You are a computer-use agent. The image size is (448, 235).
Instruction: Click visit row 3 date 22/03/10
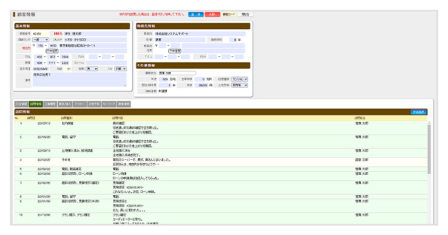pyautogui.click(x=44, y=151)
